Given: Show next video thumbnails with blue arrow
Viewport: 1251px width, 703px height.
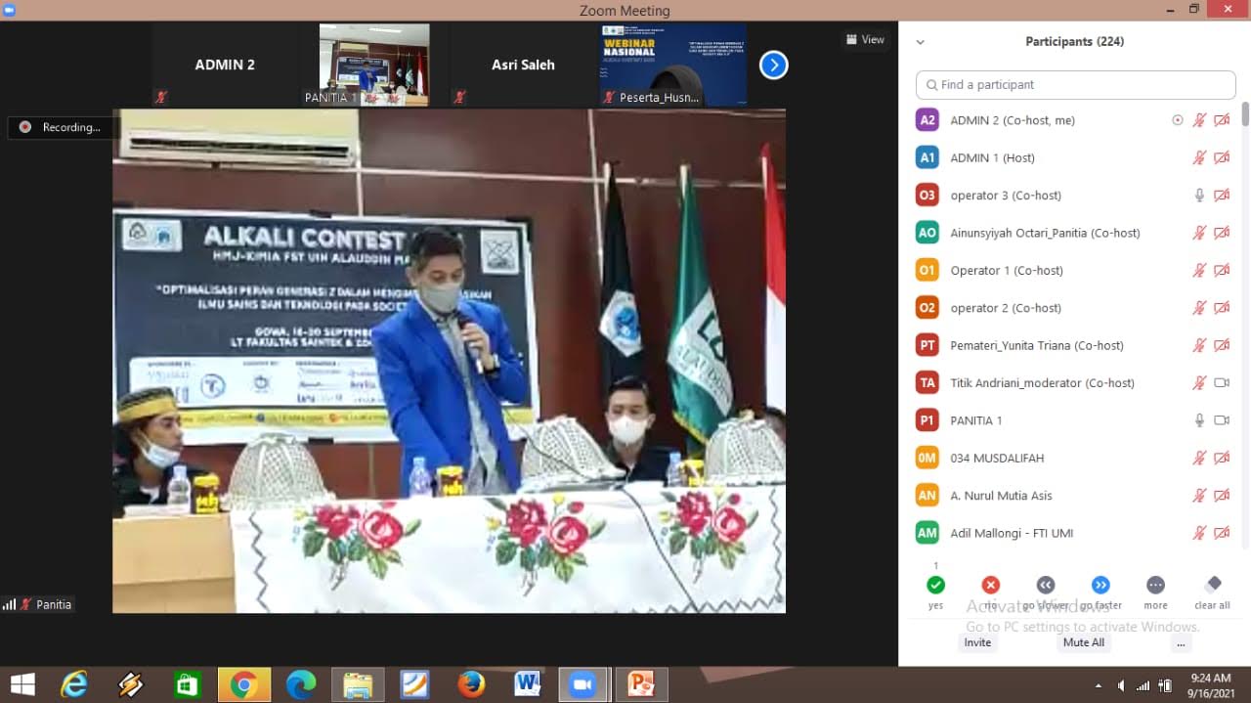Looking at the screenshot, I should click(773, 66).
